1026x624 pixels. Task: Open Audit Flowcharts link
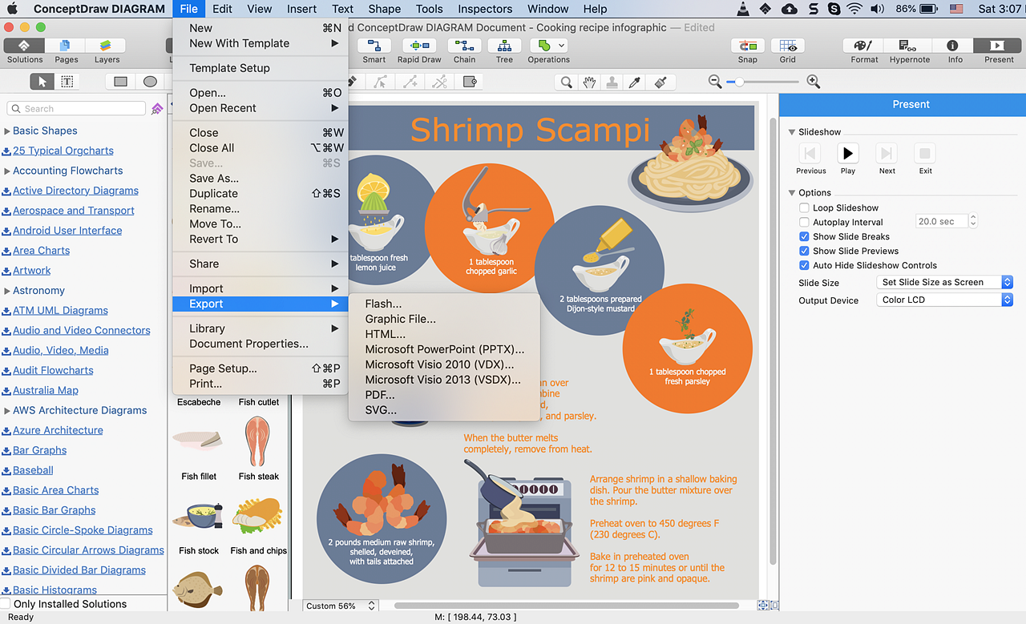pos(53,370)
